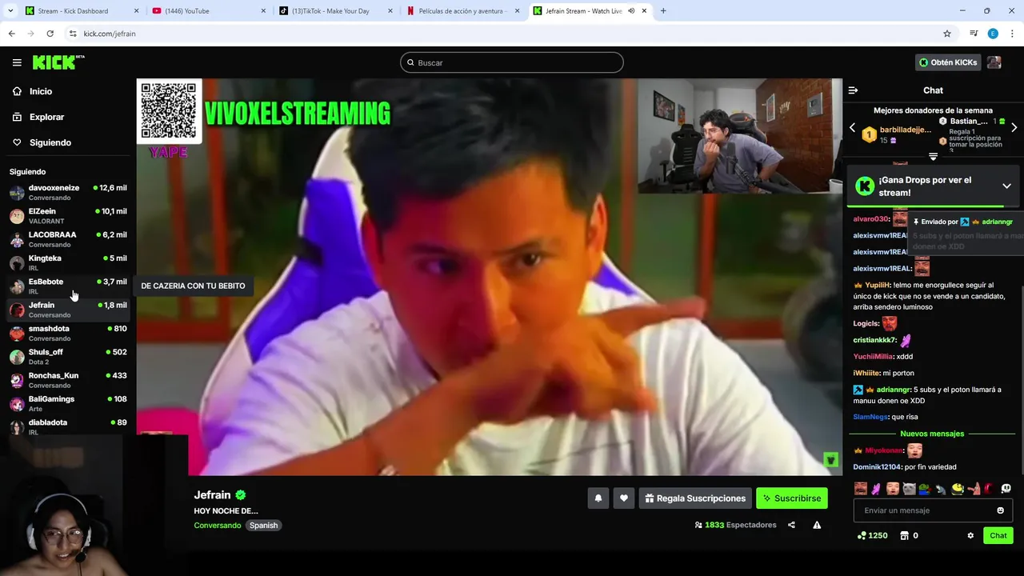Expand the Gana Drops banner chevron
Image resolution: width=1024 pixels, height=576 pixels.
(x=1006, y=186)
